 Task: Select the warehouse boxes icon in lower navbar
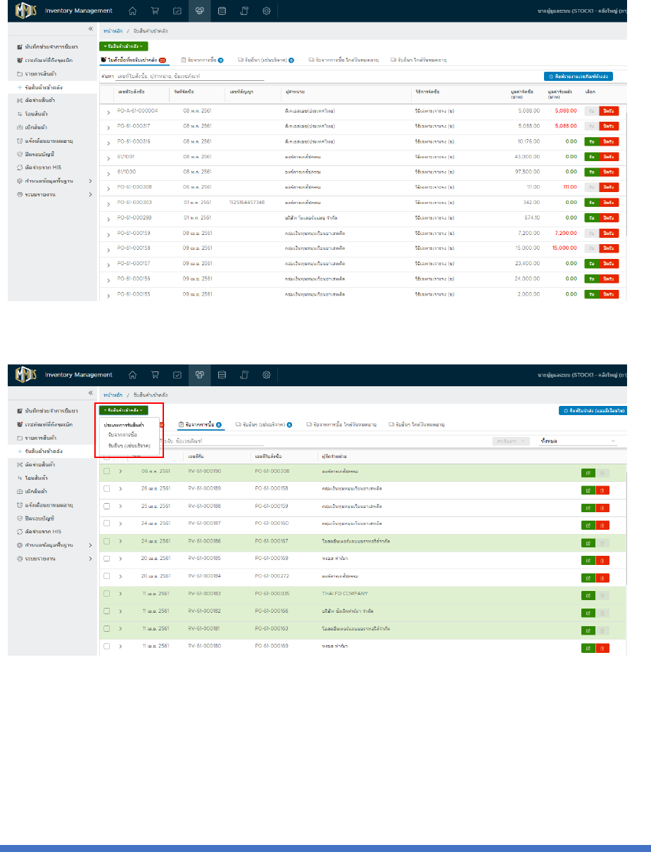[x=199, y=375]
